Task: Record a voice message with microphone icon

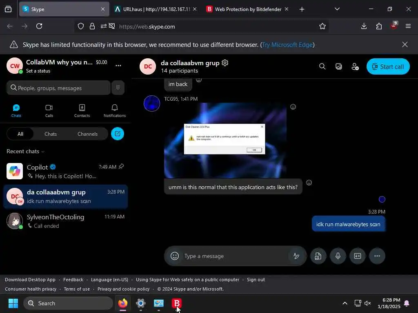Action: click(338, 256)
